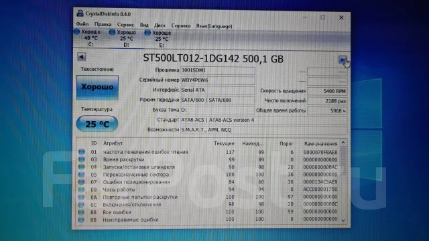429x241 pixels.
Task: Click drive letter field D:
Action: click(218, 110)
